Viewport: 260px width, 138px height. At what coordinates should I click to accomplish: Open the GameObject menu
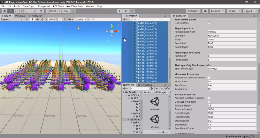(29, 6)
